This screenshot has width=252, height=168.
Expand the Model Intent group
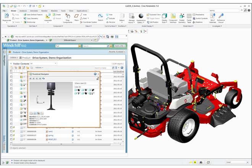(x=188, y=26)
